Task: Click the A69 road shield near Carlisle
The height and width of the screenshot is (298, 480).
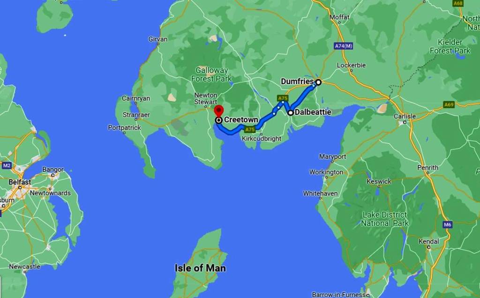Action: [449, 105]
